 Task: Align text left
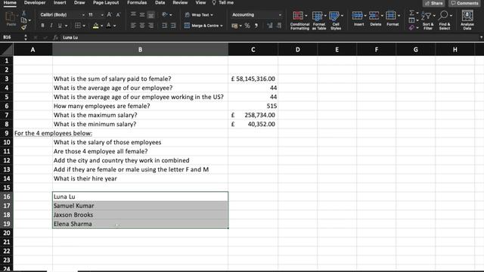[x=133, y=26]
